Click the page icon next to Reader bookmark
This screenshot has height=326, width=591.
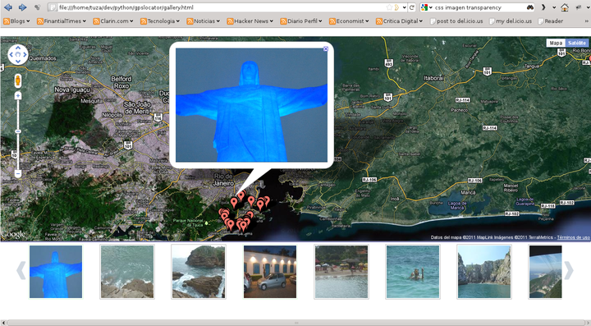540,21
